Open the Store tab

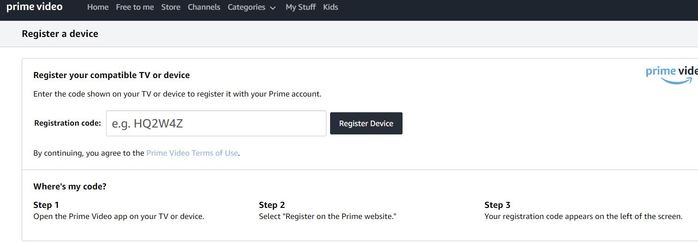pos(171,7)
